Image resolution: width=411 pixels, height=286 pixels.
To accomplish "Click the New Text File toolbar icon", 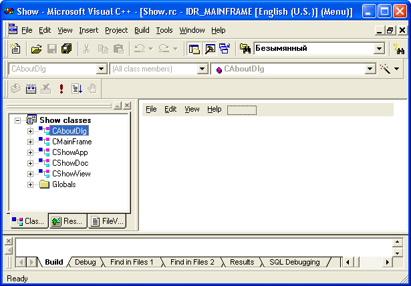I will [x=15, y=49].
